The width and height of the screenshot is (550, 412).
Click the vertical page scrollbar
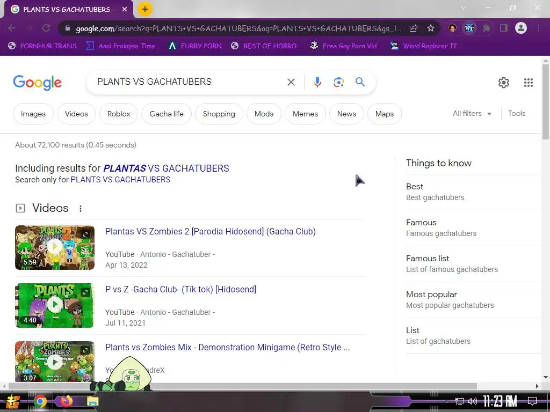point(546,101)
